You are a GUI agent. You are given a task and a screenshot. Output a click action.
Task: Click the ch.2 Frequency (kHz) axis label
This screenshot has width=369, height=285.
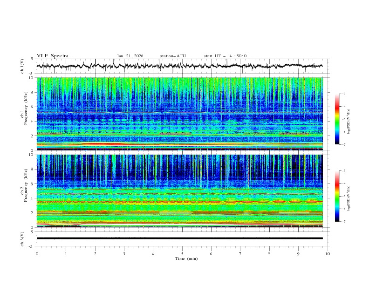tap(24, 185)
